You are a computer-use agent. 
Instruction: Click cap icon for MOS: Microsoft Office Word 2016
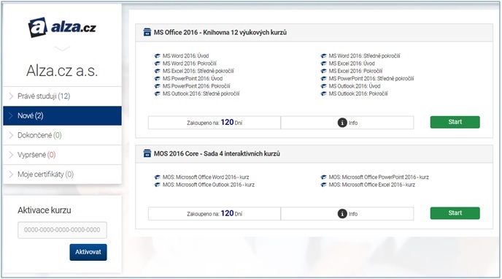[157, 177]
